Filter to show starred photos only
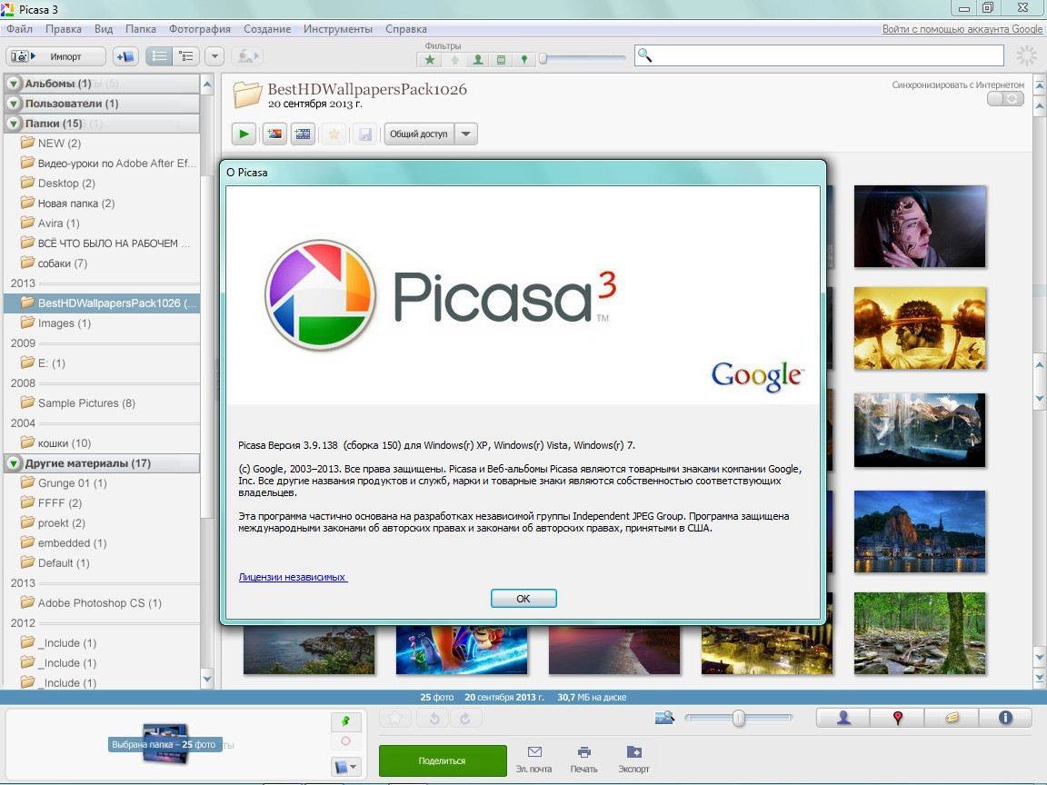 click(x=430, y=59)
